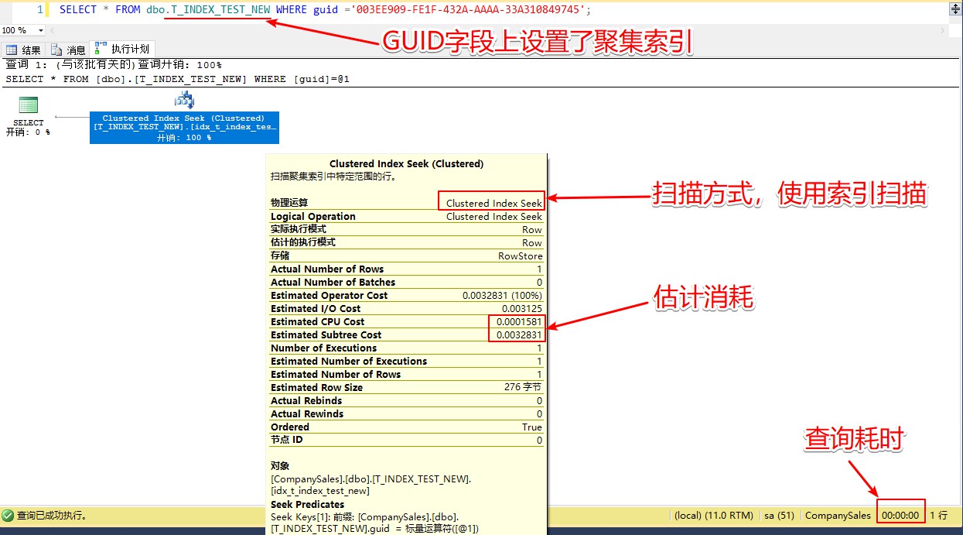Select the blue Clustered Index Seek node label
The width and height of the screenshot is (963, 535).
[184, 128]
